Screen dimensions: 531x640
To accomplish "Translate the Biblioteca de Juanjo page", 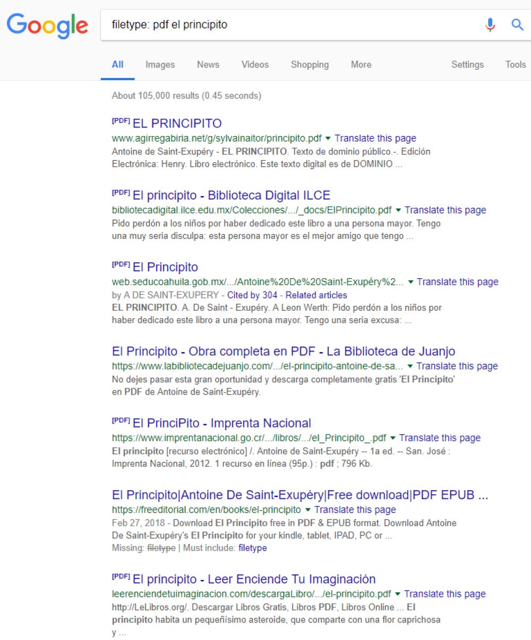I will tap(457, 366).
